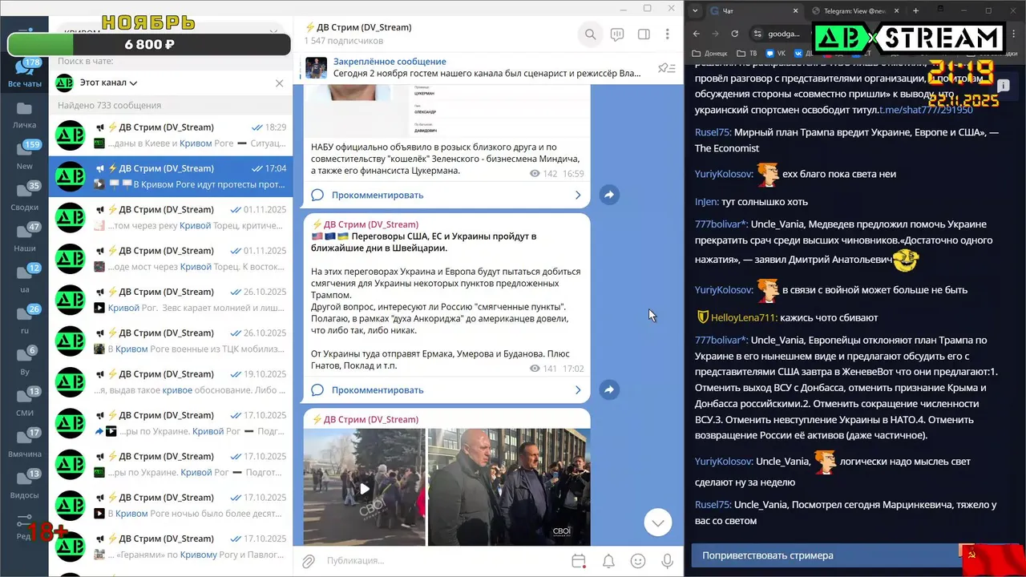Expand comments chevron on the Переговоры post

point(578,389)
